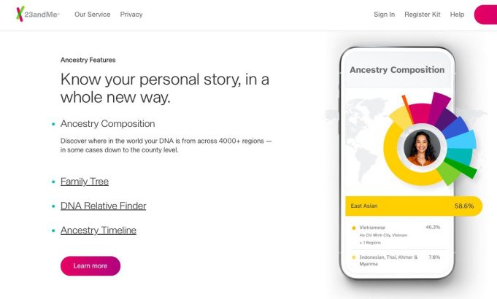Click the 23andMe logo icon
Screen dimensions: 497x299
point(20,14)
